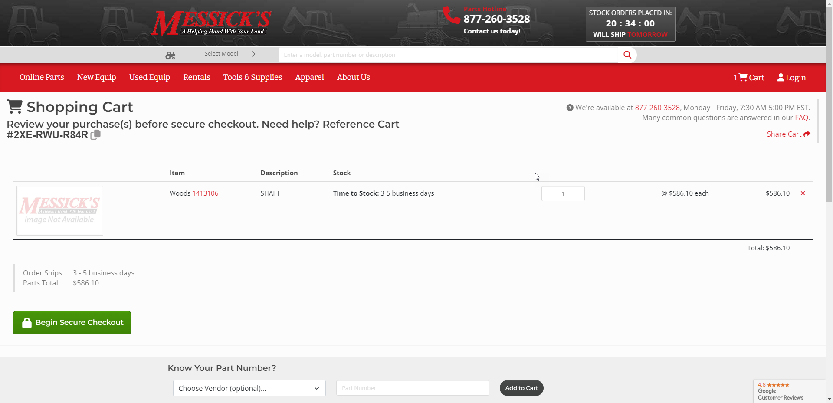Click the 'Contact us today!' text

[x=492, y=31]
